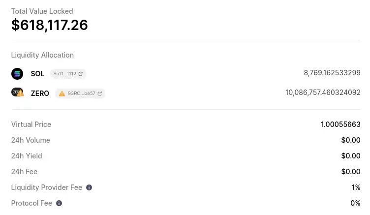Click the 24h Volume value

point(351,140)
